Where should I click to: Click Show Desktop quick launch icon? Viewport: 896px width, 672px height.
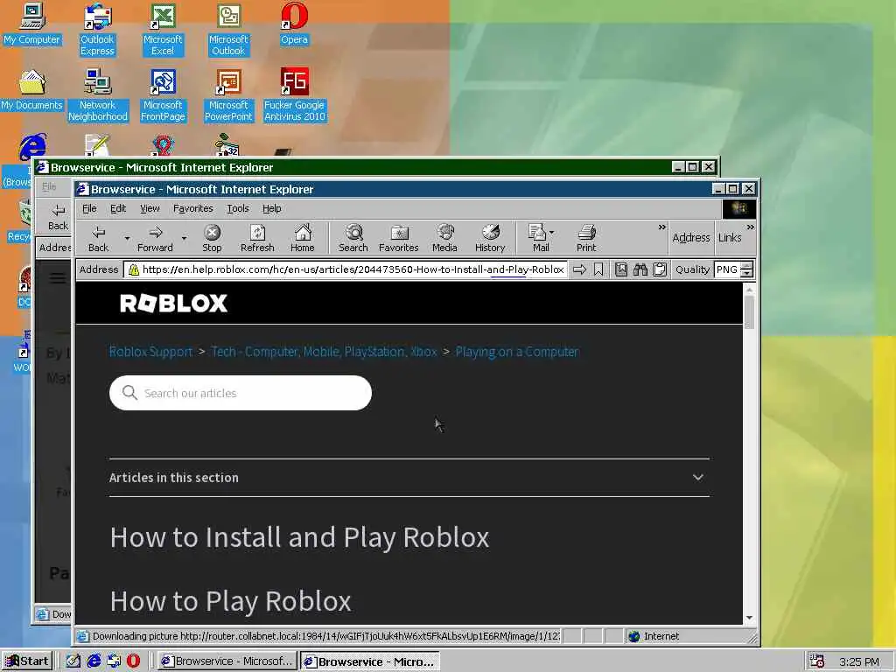73,661
